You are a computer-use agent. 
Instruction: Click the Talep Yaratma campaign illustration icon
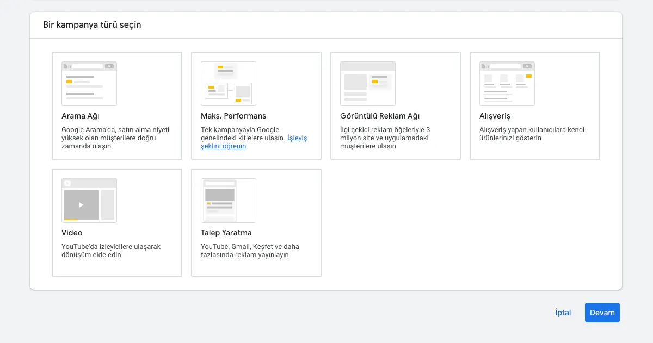coord(229,201)
